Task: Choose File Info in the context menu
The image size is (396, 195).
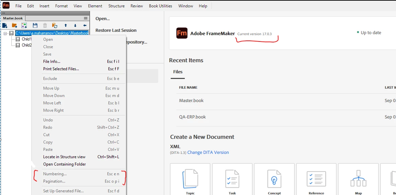Action: (79, 62)
